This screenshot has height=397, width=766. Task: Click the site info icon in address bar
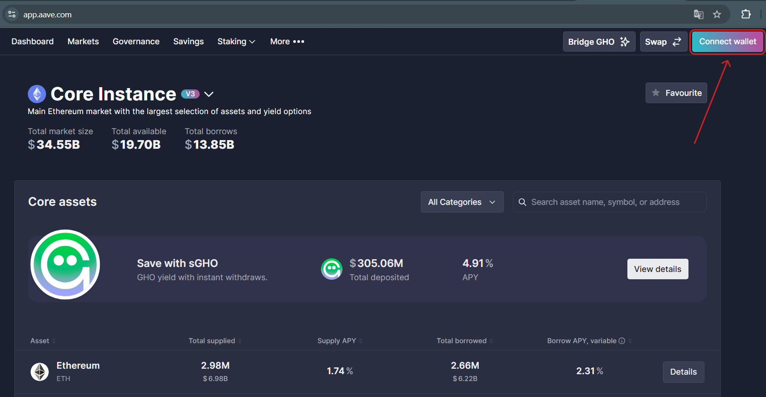coord(12,15)
